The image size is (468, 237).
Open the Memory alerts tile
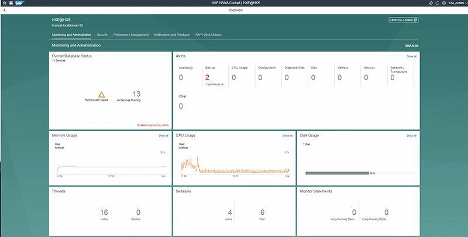347,76
